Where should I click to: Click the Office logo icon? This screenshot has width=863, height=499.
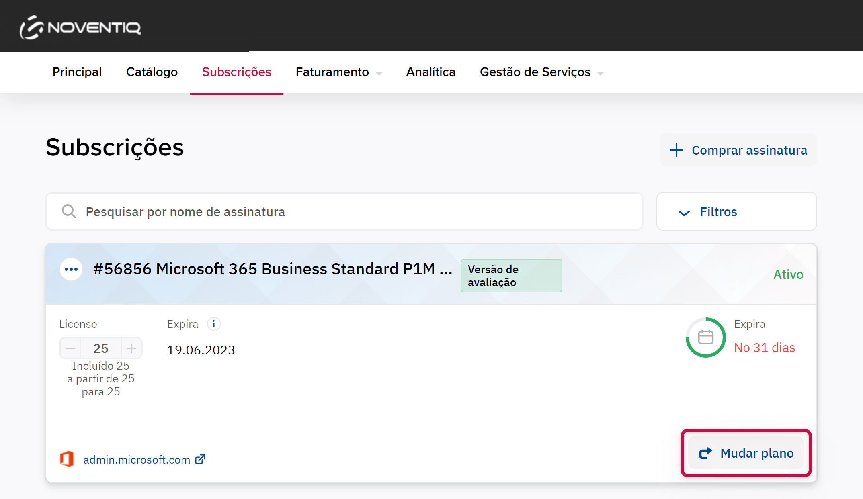tap(67, 459)
